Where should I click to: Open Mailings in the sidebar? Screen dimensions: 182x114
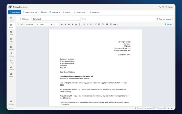tap(11, 61)
